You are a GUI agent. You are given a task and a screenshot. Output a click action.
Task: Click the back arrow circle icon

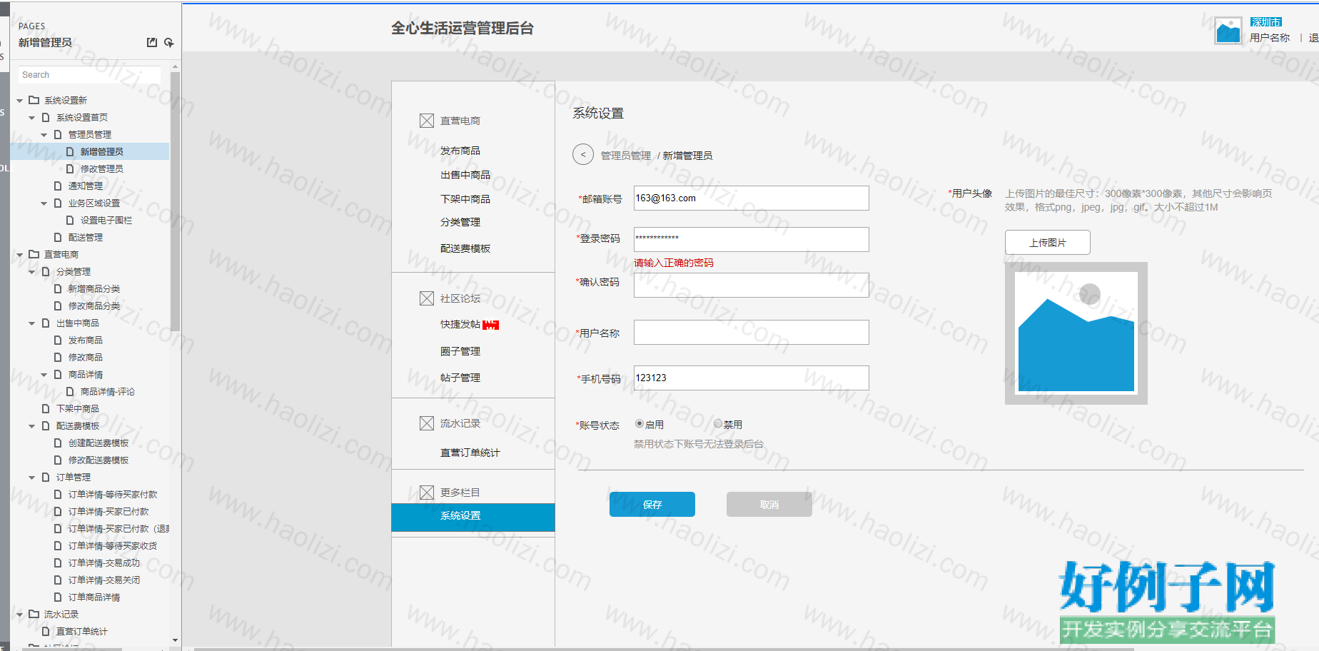(x=583, y=154)
